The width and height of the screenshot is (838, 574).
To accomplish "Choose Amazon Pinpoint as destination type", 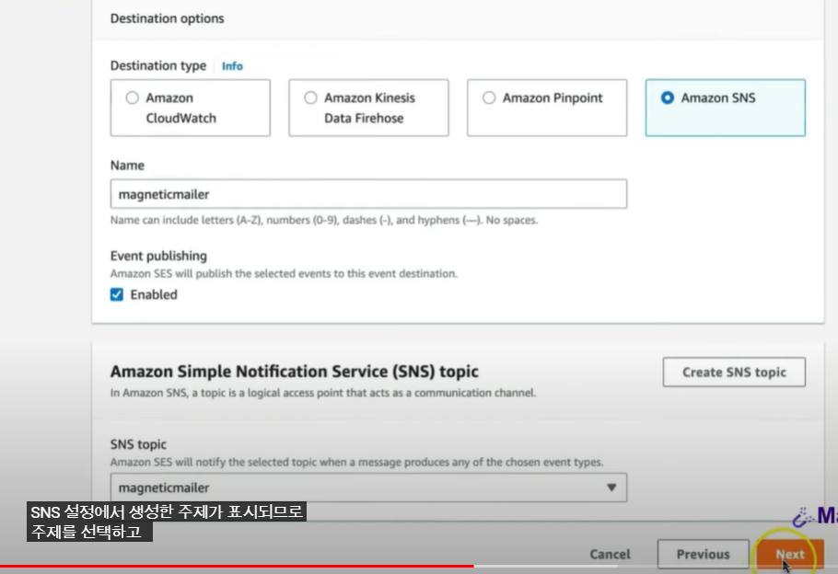I will pos(547,108).
